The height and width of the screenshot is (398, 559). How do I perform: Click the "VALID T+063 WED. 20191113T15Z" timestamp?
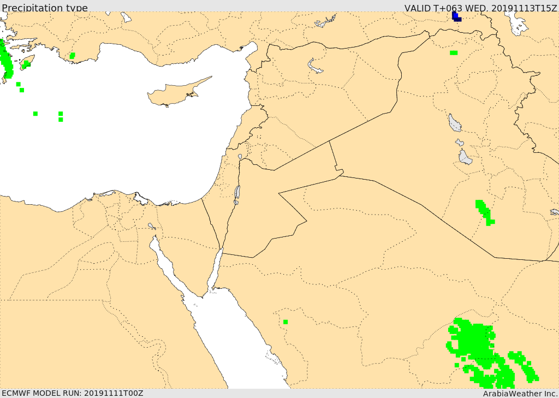(x=480, y=8)
